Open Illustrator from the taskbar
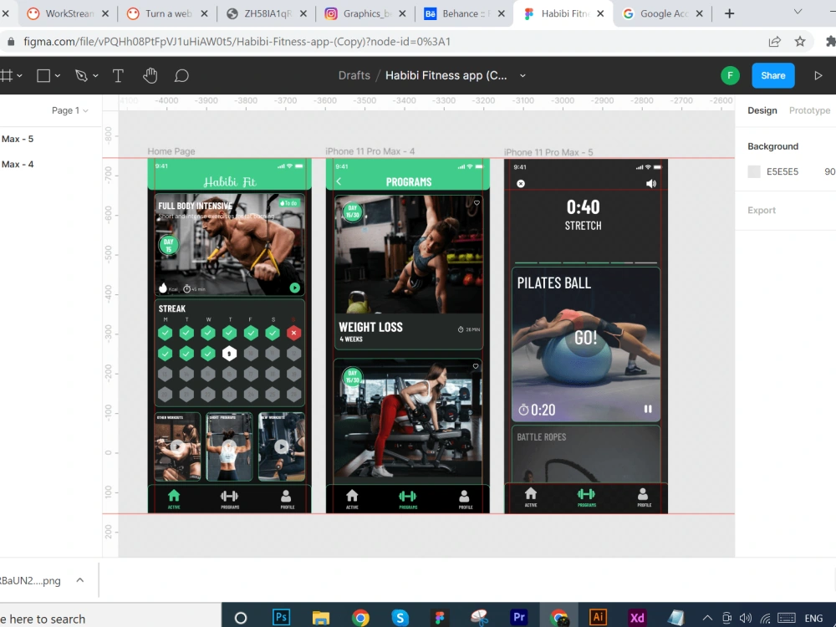Screen dimensions: 836x627 coord(598,617)
